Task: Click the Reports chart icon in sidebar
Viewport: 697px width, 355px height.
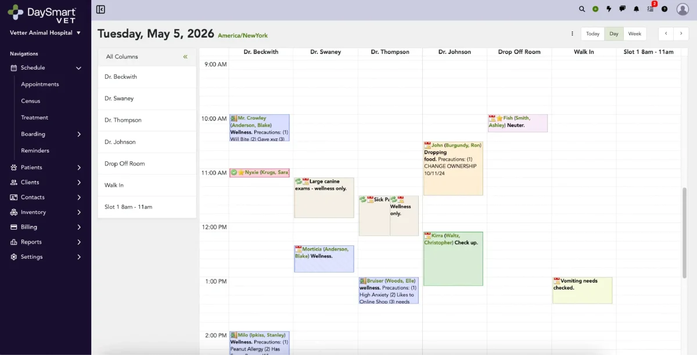Action: 14,242
